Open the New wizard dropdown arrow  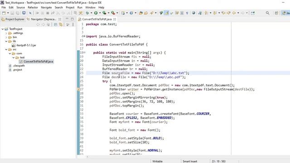click(x=8, y=13)
